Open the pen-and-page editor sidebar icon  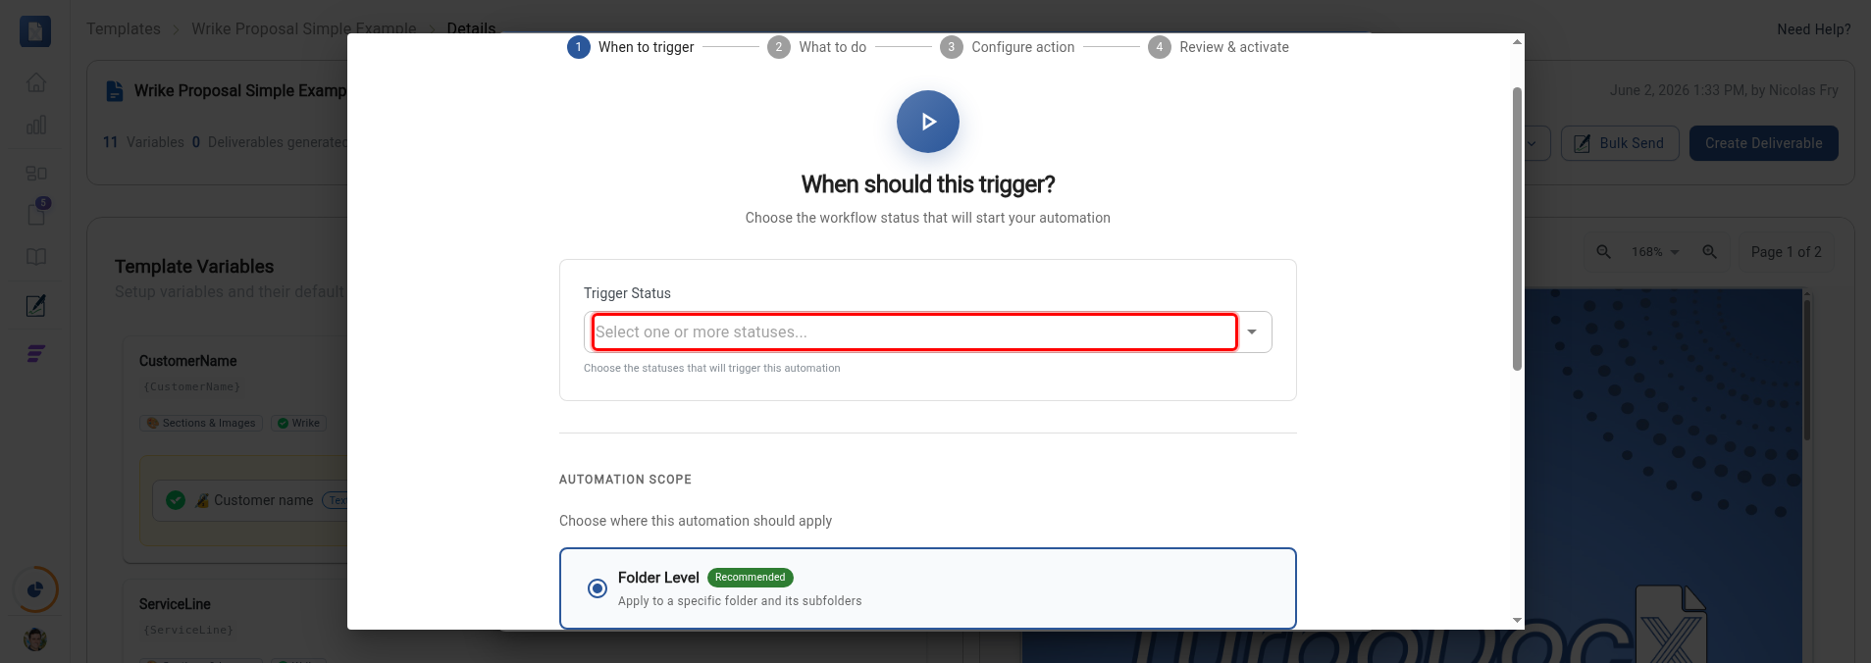(36, 306)
